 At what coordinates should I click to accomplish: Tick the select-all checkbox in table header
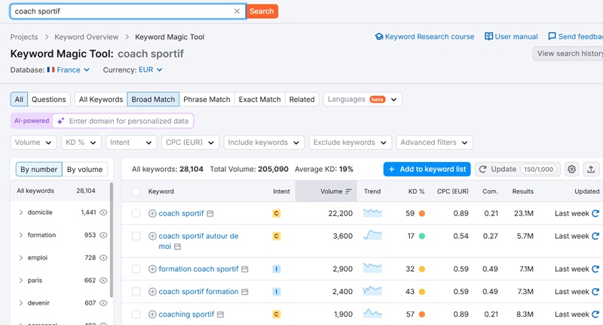coord(136,192)
